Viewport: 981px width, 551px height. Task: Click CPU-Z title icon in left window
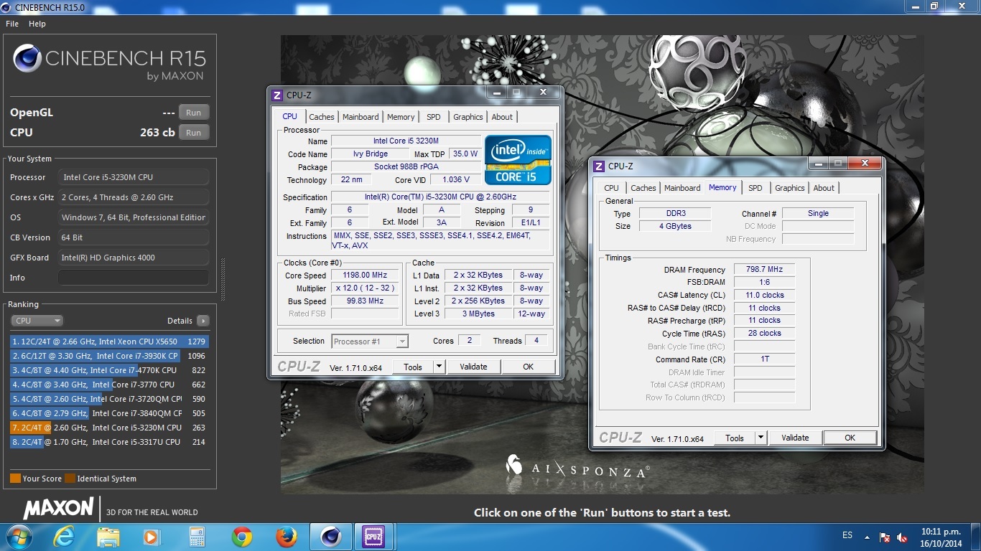(277, 95)
